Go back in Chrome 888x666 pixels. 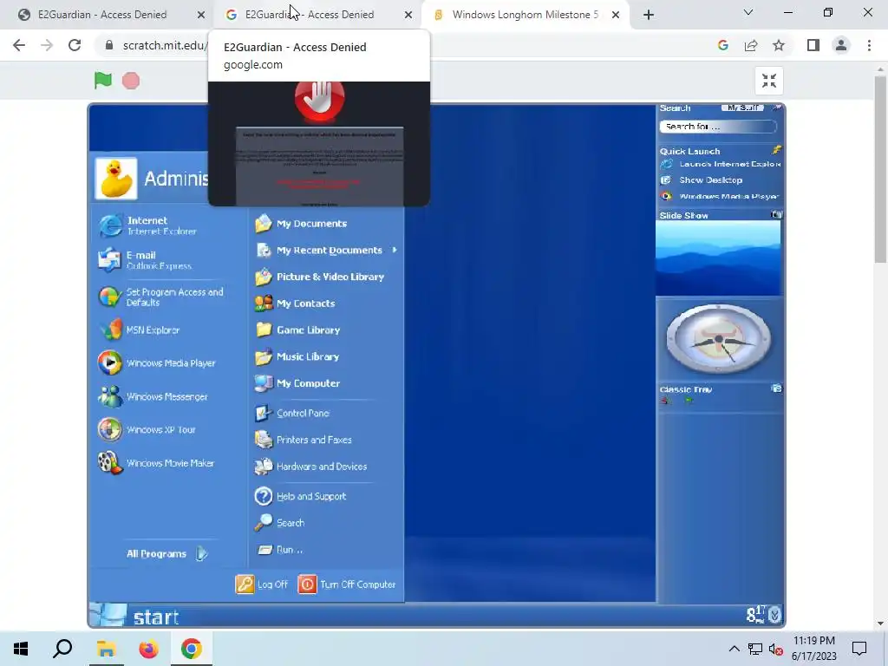click(19, 45)
